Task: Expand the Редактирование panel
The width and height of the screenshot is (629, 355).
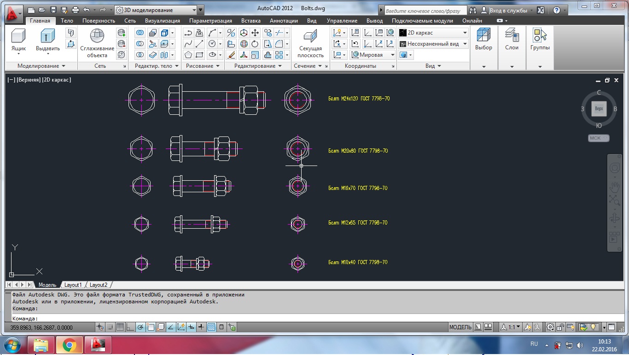Action: coord(258,66)
